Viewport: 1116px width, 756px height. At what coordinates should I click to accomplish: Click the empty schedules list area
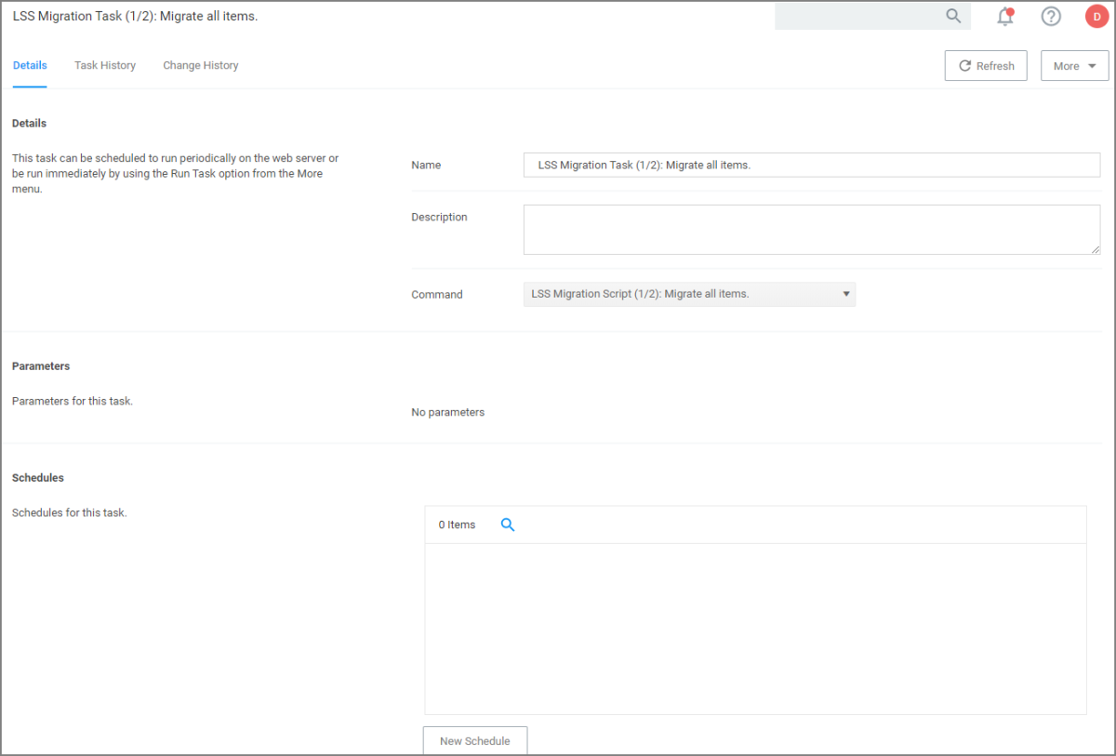tap(755, 629)
